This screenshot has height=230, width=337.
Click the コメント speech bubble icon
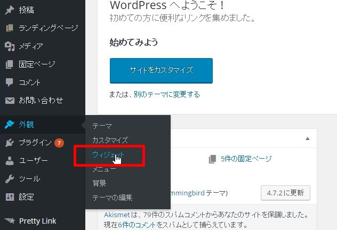[x=10, y=83]
